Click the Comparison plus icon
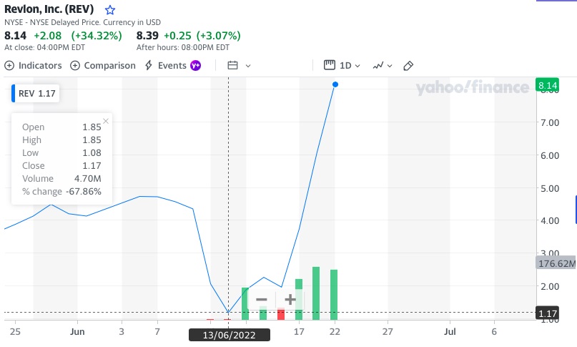 [75, 66]
